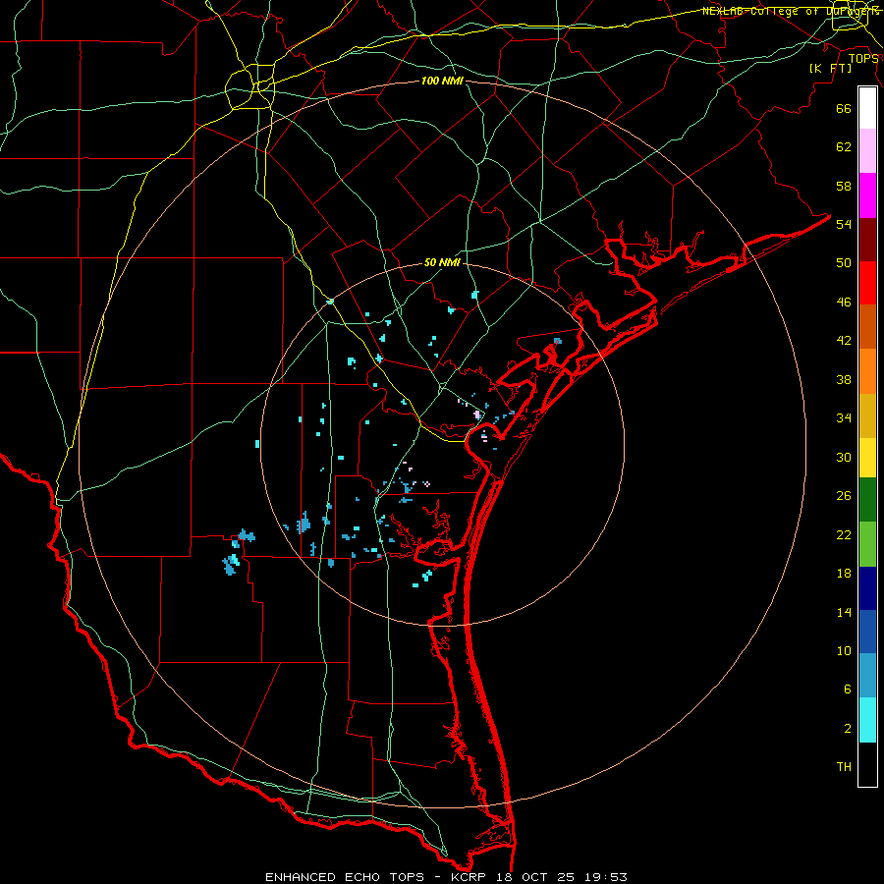Click the legend value "30"

[x=844, y=457]
